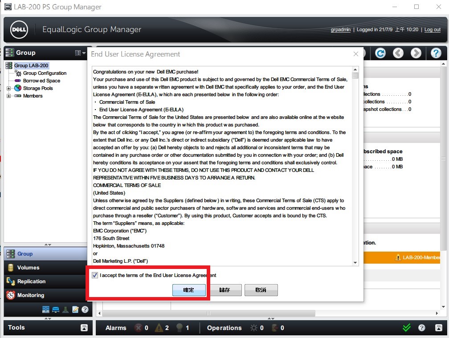Click the LAB-200-Member orange alert bar
This screenshot has width=449, height=338.
click(x=402, y=257)
